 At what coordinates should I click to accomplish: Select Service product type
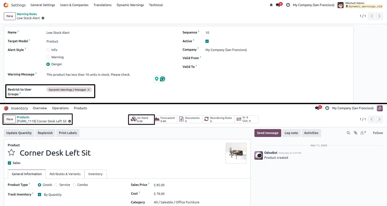[x=56, y=185]
